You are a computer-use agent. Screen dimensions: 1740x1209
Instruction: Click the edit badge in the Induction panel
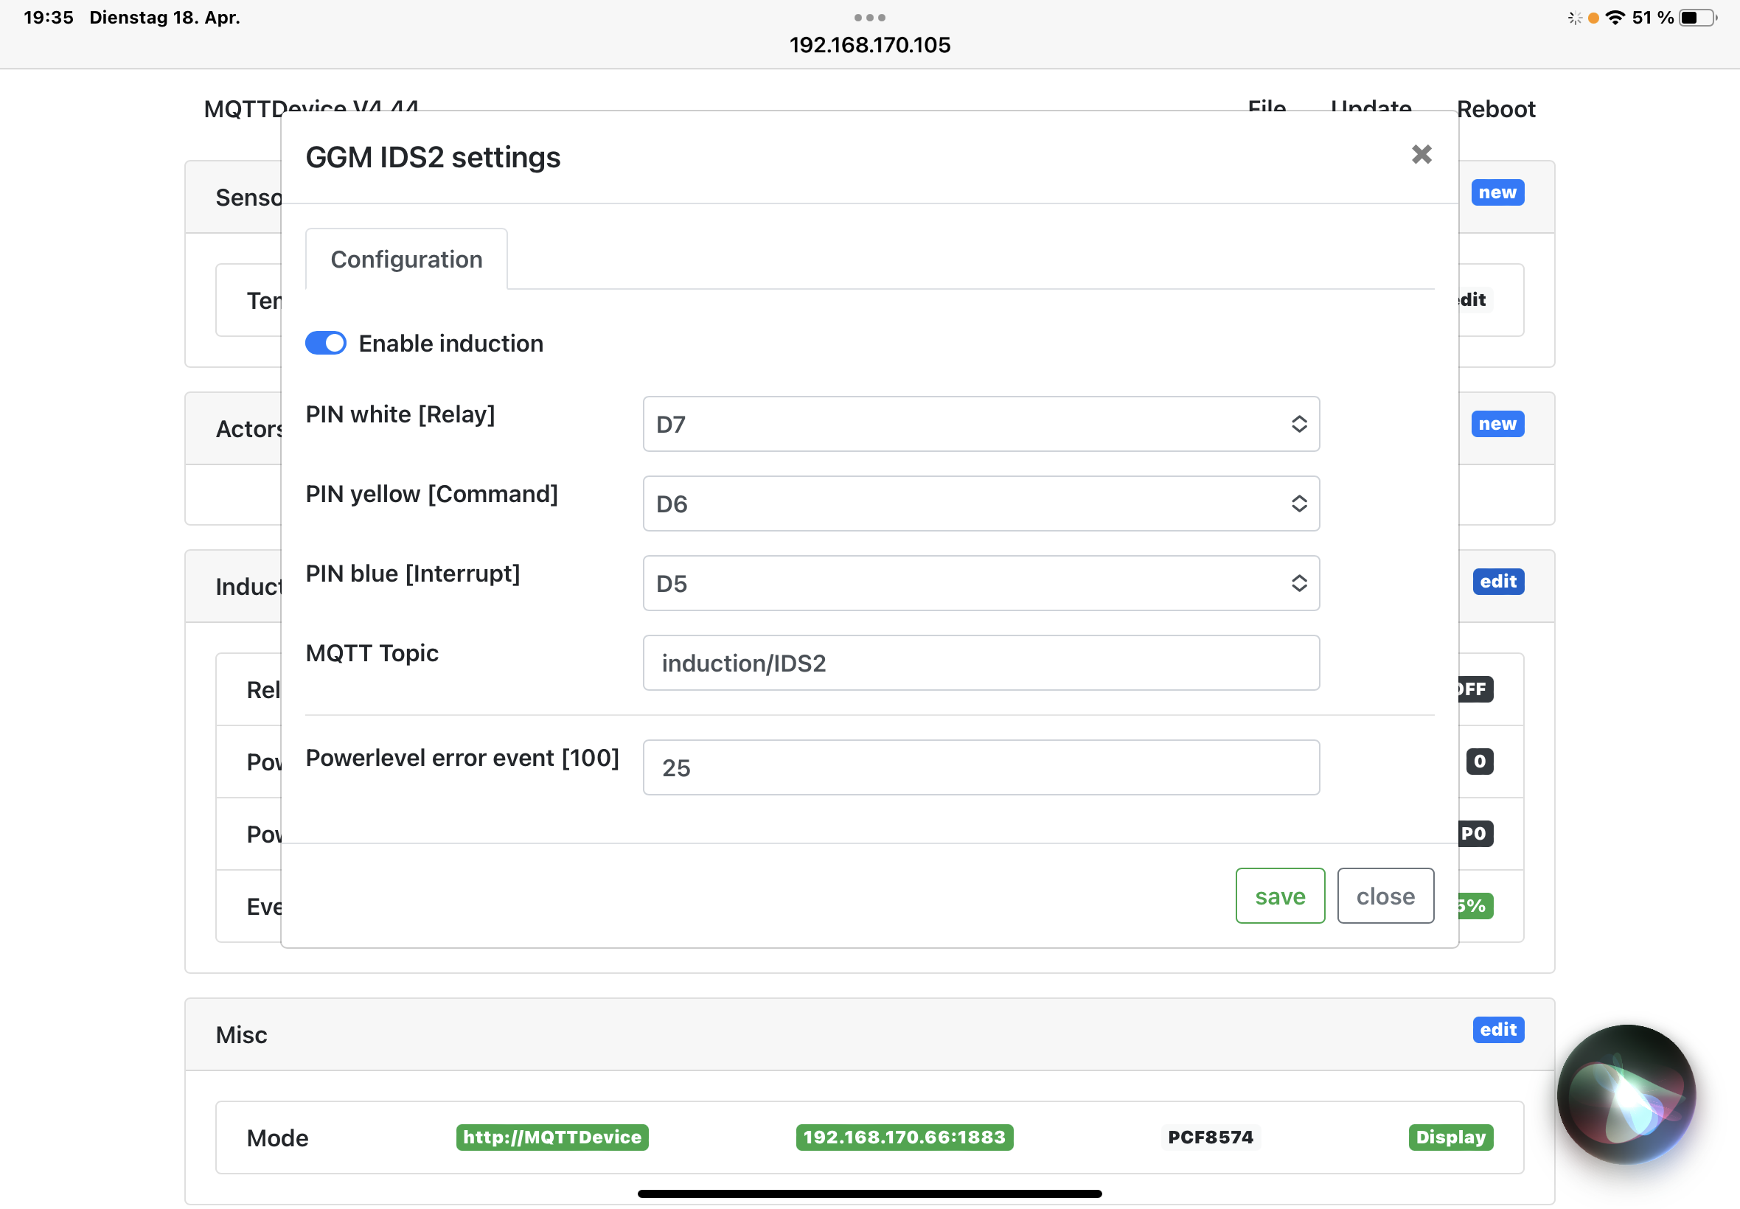[1497, 581]
